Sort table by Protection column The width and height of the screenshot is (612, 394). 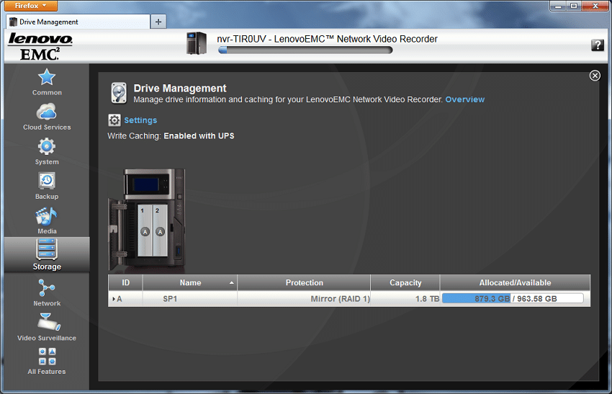click(x=304, y=282)
